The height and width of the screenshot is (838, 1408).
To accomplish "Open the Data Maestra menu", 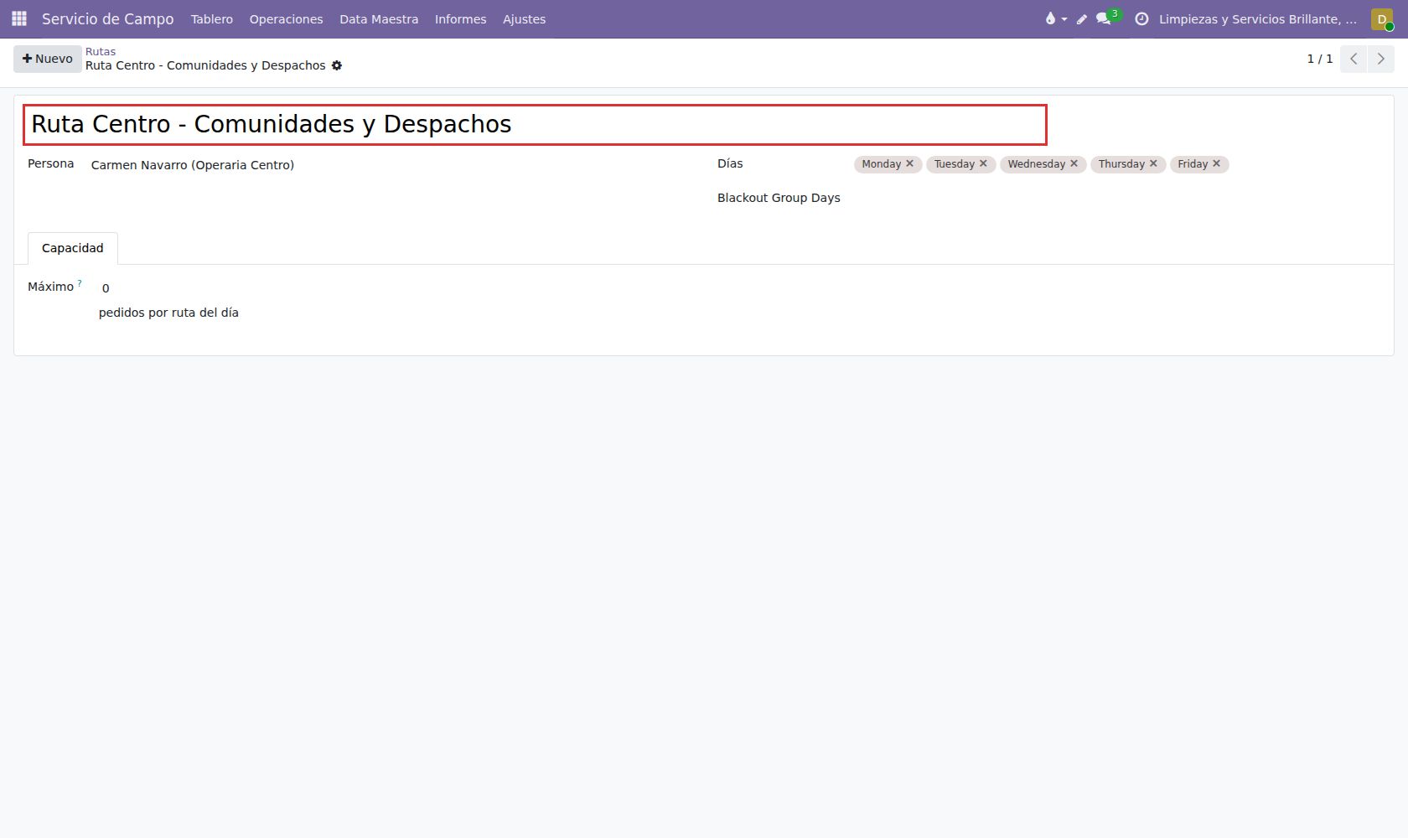I will click(379, 19).
